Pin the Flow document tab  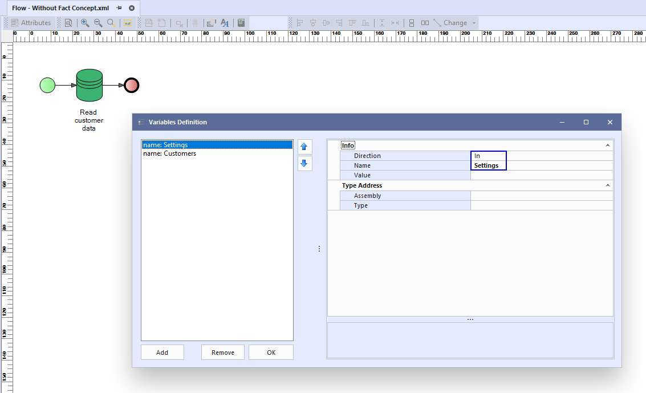click(119, 8)
